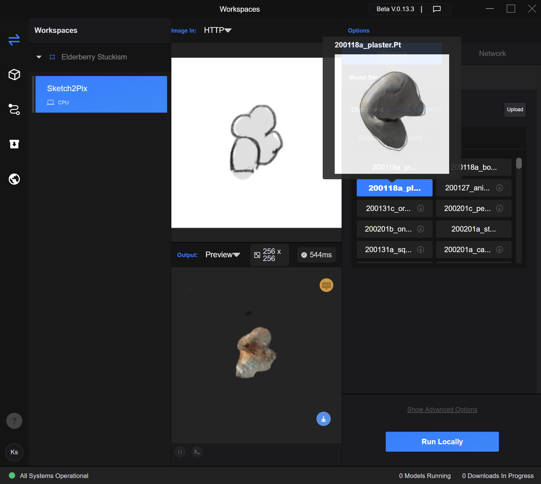Open the globe network sidebar icon
The width and height of the screenshot is (541, 484).
[14, 179]
